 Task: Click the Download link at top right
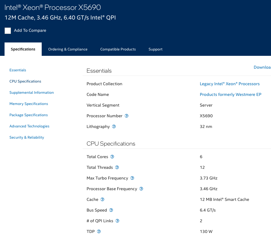click(x=262, y=67)
